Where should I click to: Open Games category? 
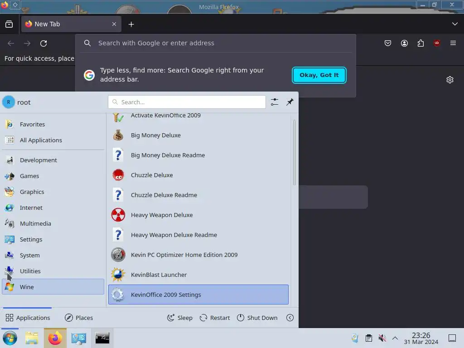[x=53, y=176]
